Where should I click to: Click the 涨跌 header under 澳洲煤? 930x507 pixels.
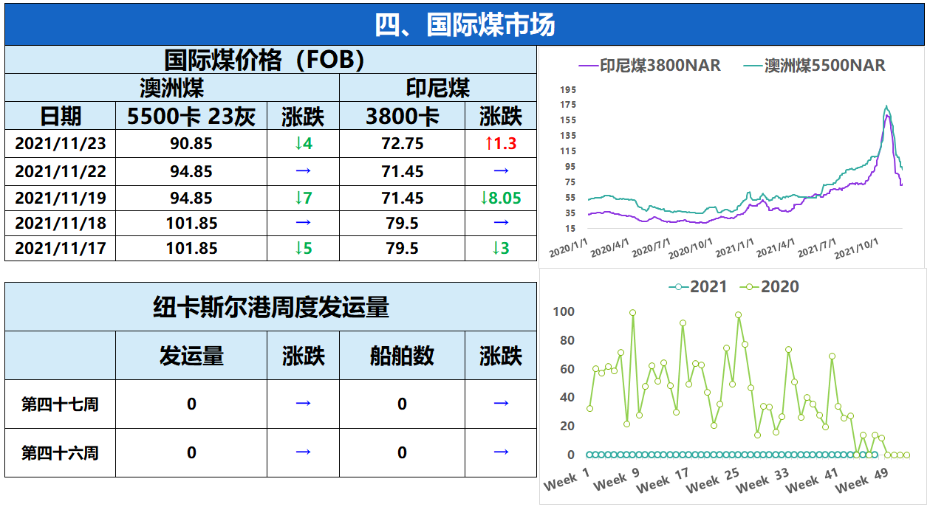303,116
